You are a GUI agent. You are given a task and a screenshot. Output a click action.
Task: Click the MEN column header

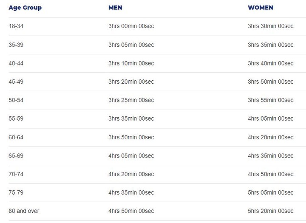point(115,8)
